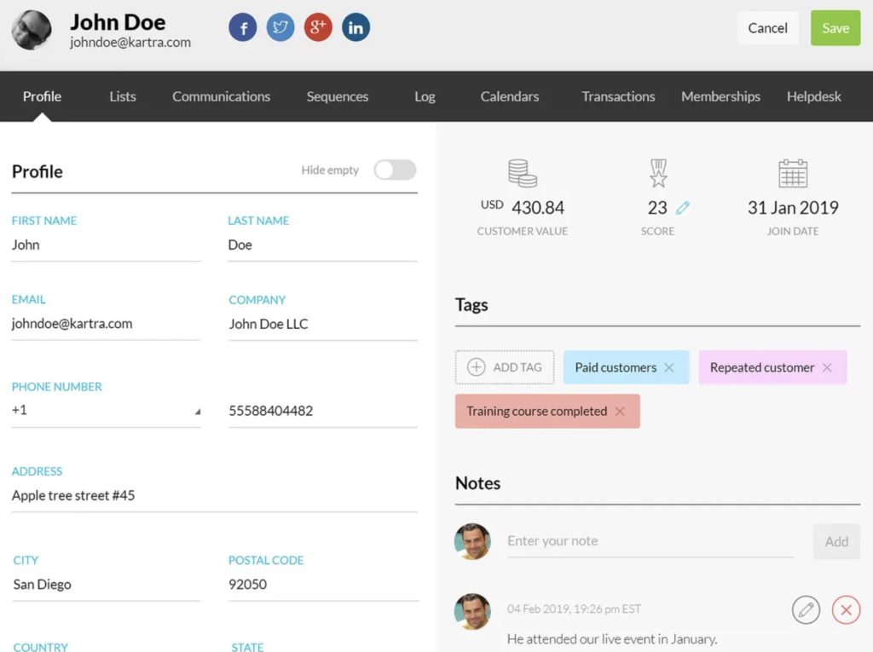Click the score medal icon
The height and width of the screenshot is (652, 873).
point(658,173)
